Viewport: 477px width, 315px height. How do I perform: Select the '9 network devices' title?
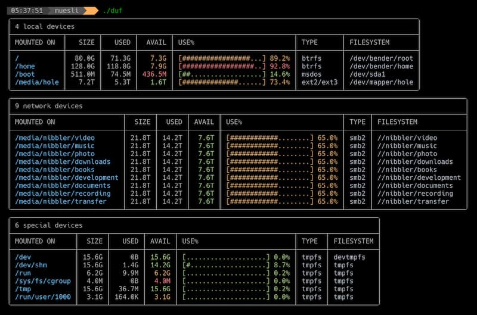point(49,106)
